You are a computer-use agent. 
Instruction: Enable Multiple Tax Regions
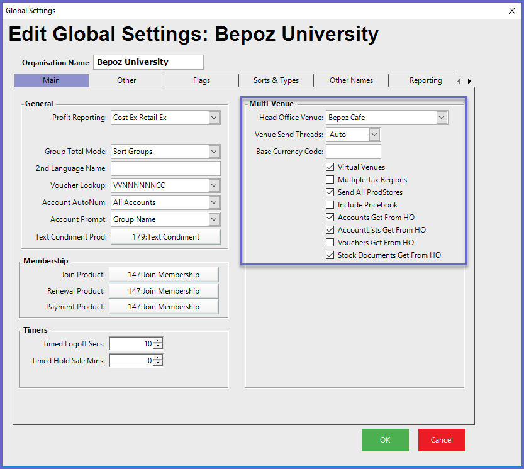(330, 180)
